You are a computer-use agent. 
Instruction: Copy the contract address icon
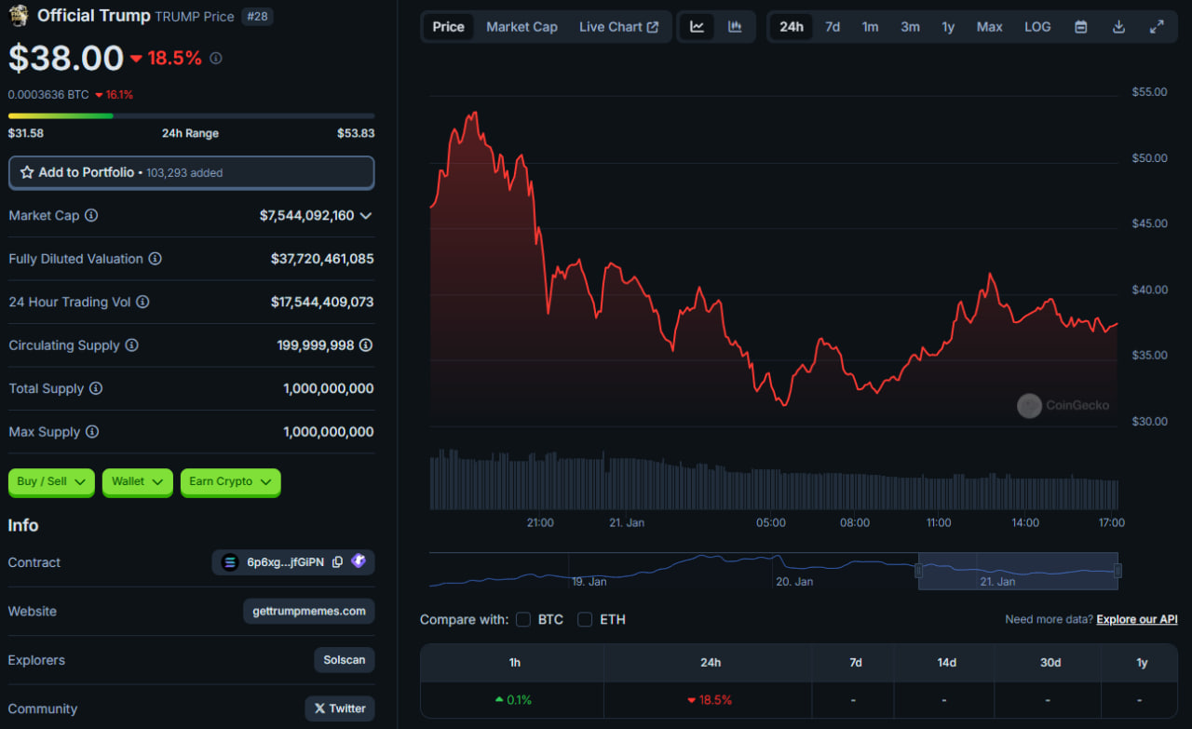pos(337,562)
